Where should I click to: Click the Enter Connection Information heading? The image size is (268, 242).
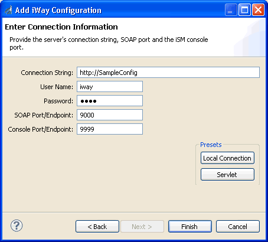61,27
